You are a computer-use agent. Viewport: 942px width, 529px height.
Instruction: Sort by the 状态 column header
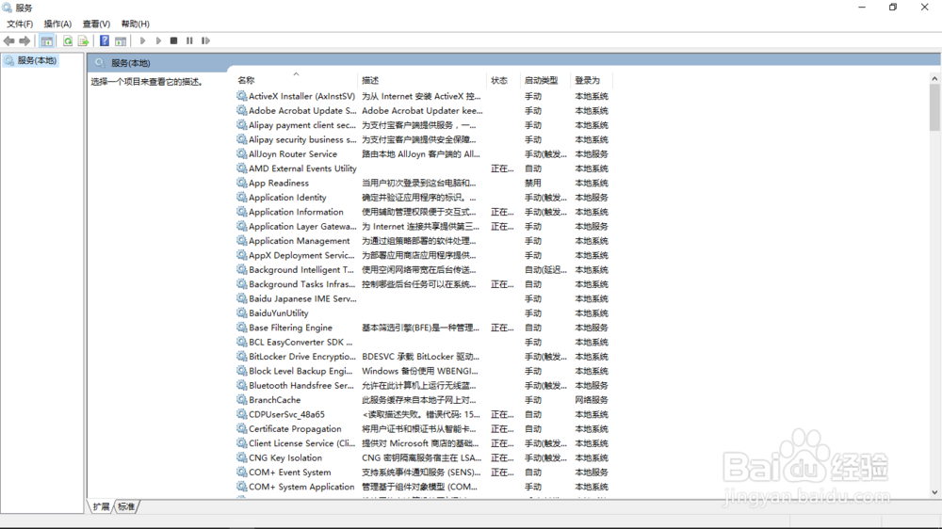[x=498, y=80]
